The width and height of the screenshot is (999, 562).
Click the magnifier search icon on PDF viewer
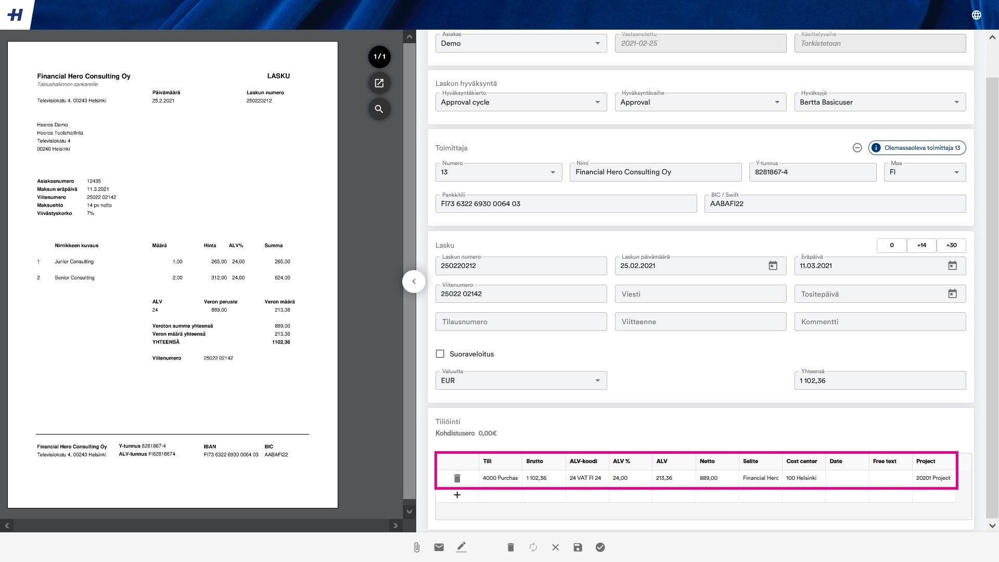379,109
